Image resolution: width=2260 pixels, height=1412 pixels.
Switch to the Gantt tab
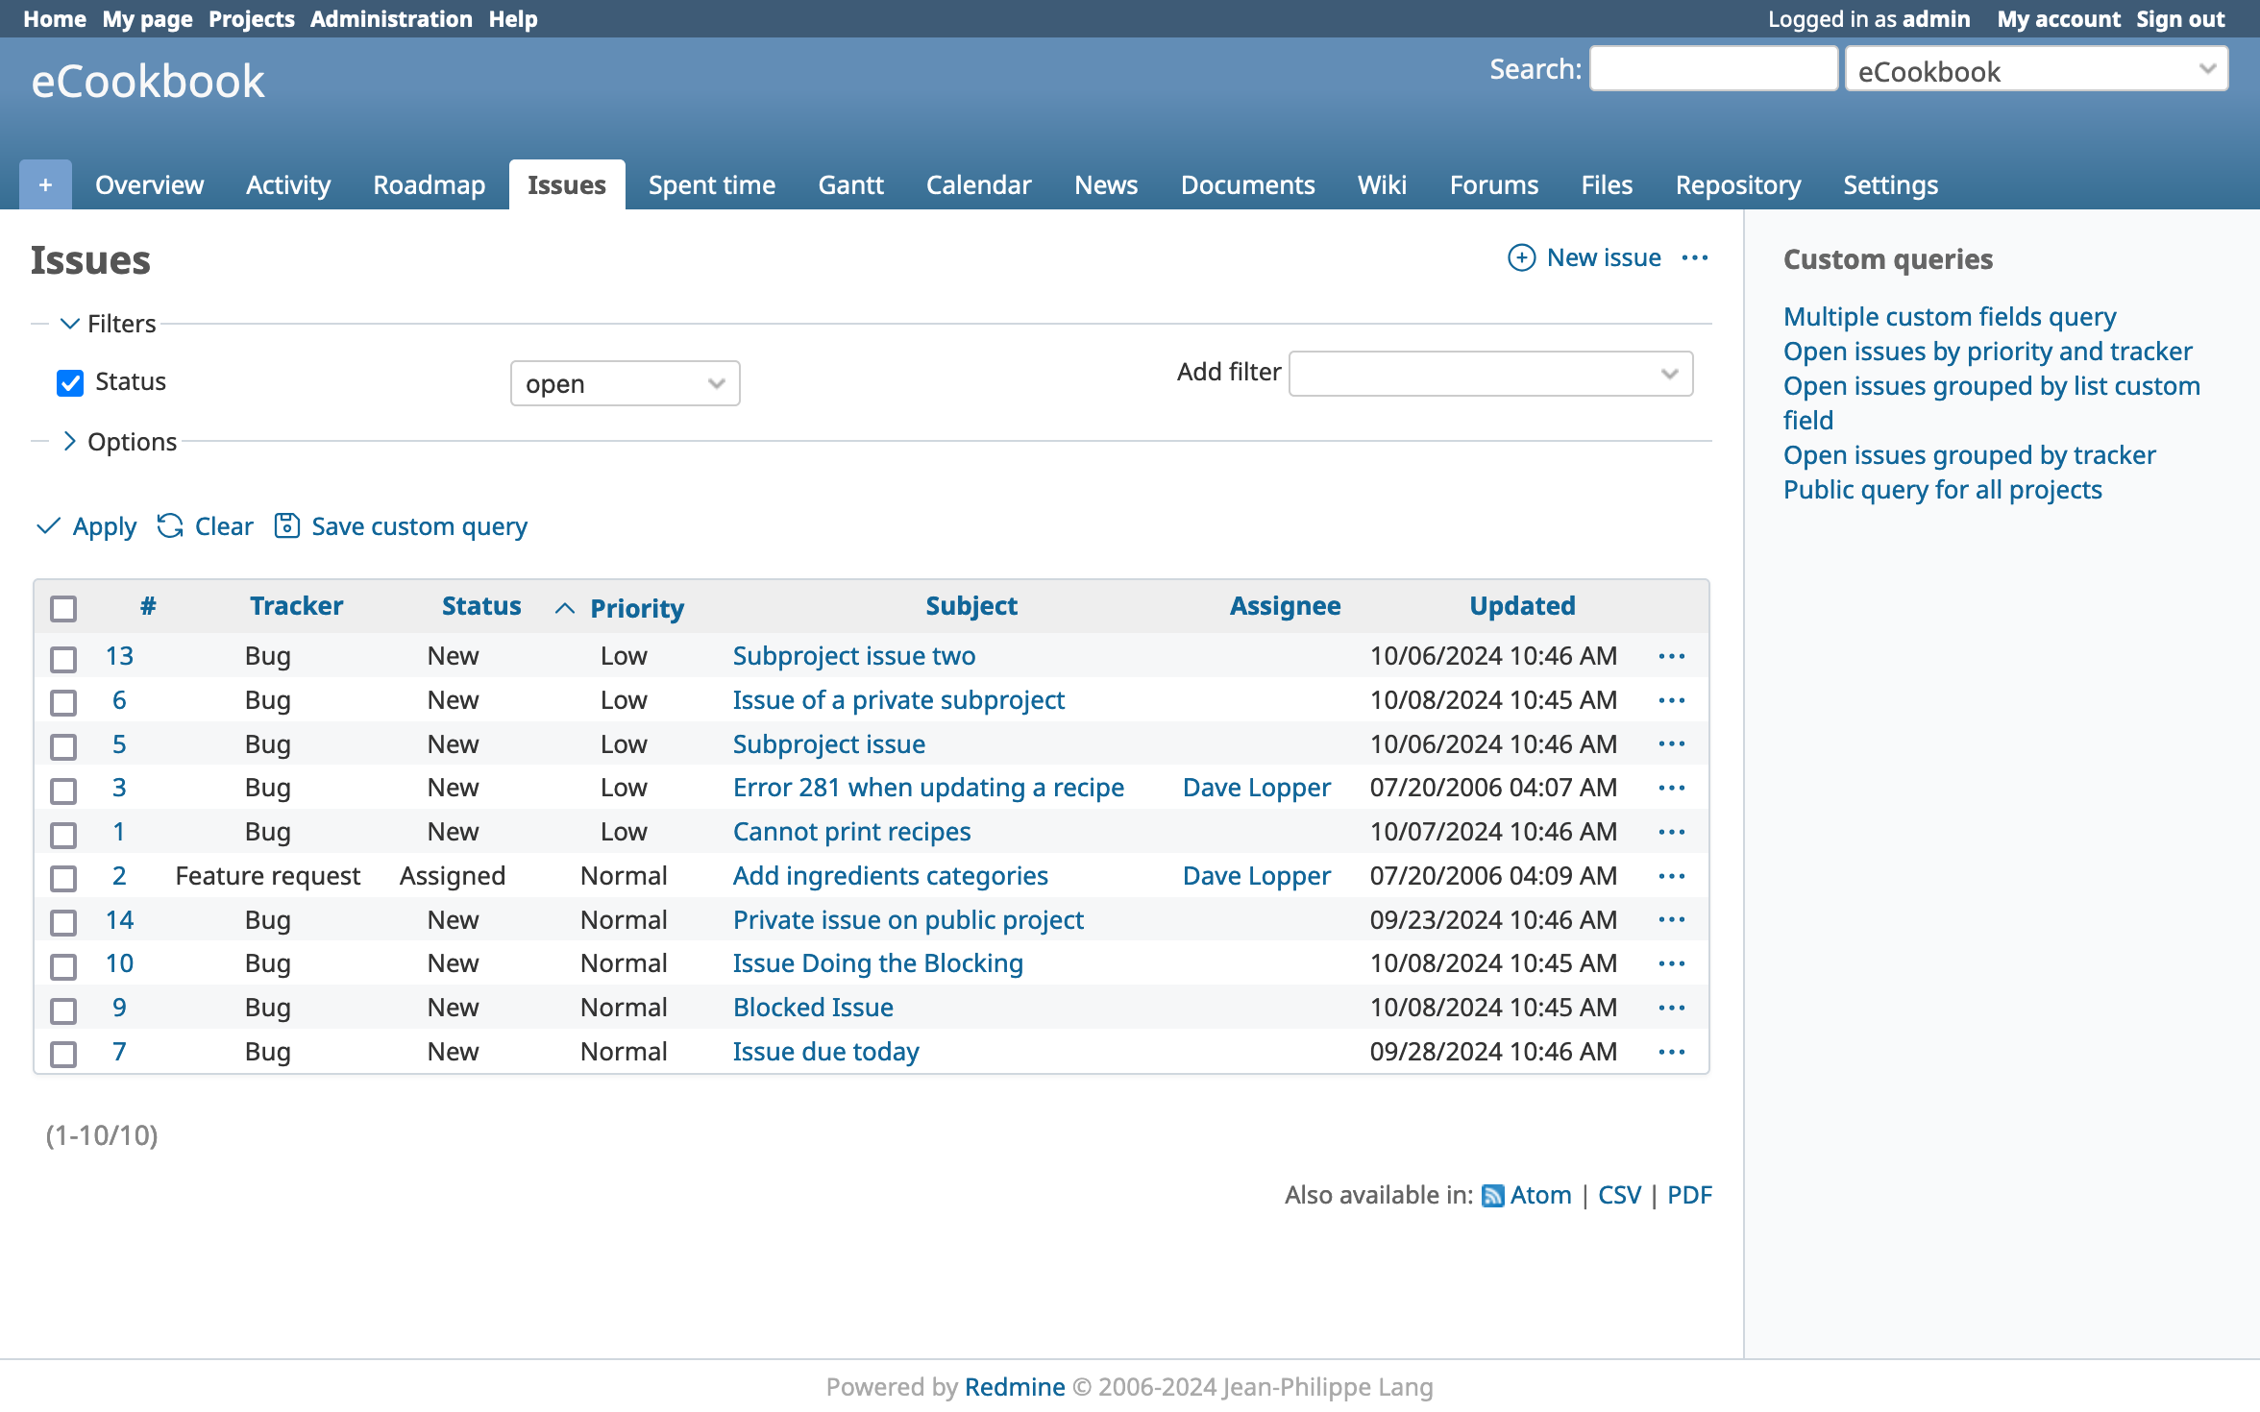pos(850,184)
